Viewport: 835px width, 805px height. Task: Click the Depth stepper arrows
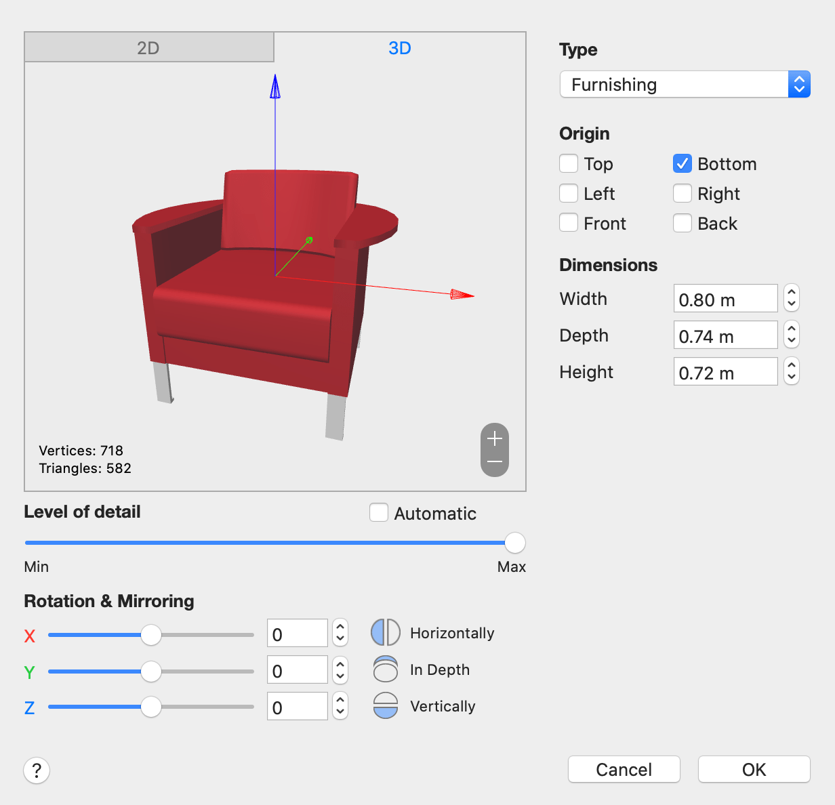tap(792, 335)
